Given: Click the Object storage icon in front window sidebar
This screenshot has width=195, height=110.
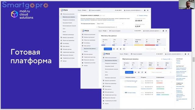Looking at the screenshot, I should (104, 83).
